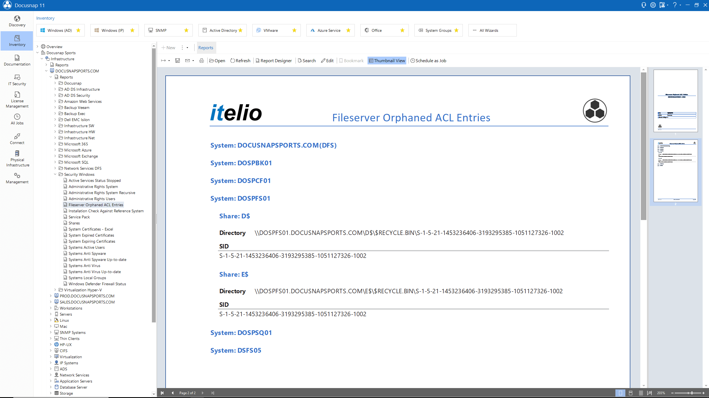Viewport: 709px width, 398px height.
Task: Click the zoom in plus button
Action: 703,393
